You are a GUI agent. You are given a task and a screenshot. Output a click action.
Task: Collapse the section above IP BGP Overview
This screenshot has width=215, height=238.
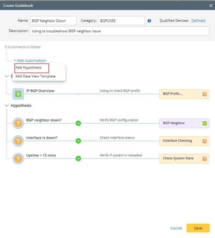[7, 76]
